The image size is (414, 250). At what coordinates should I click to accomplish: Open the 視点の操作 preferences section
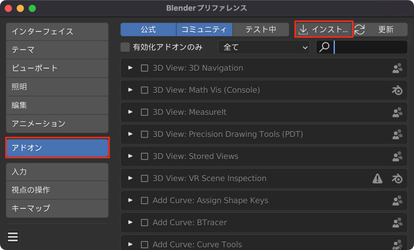pyautogui.click(x=57, y=190)
